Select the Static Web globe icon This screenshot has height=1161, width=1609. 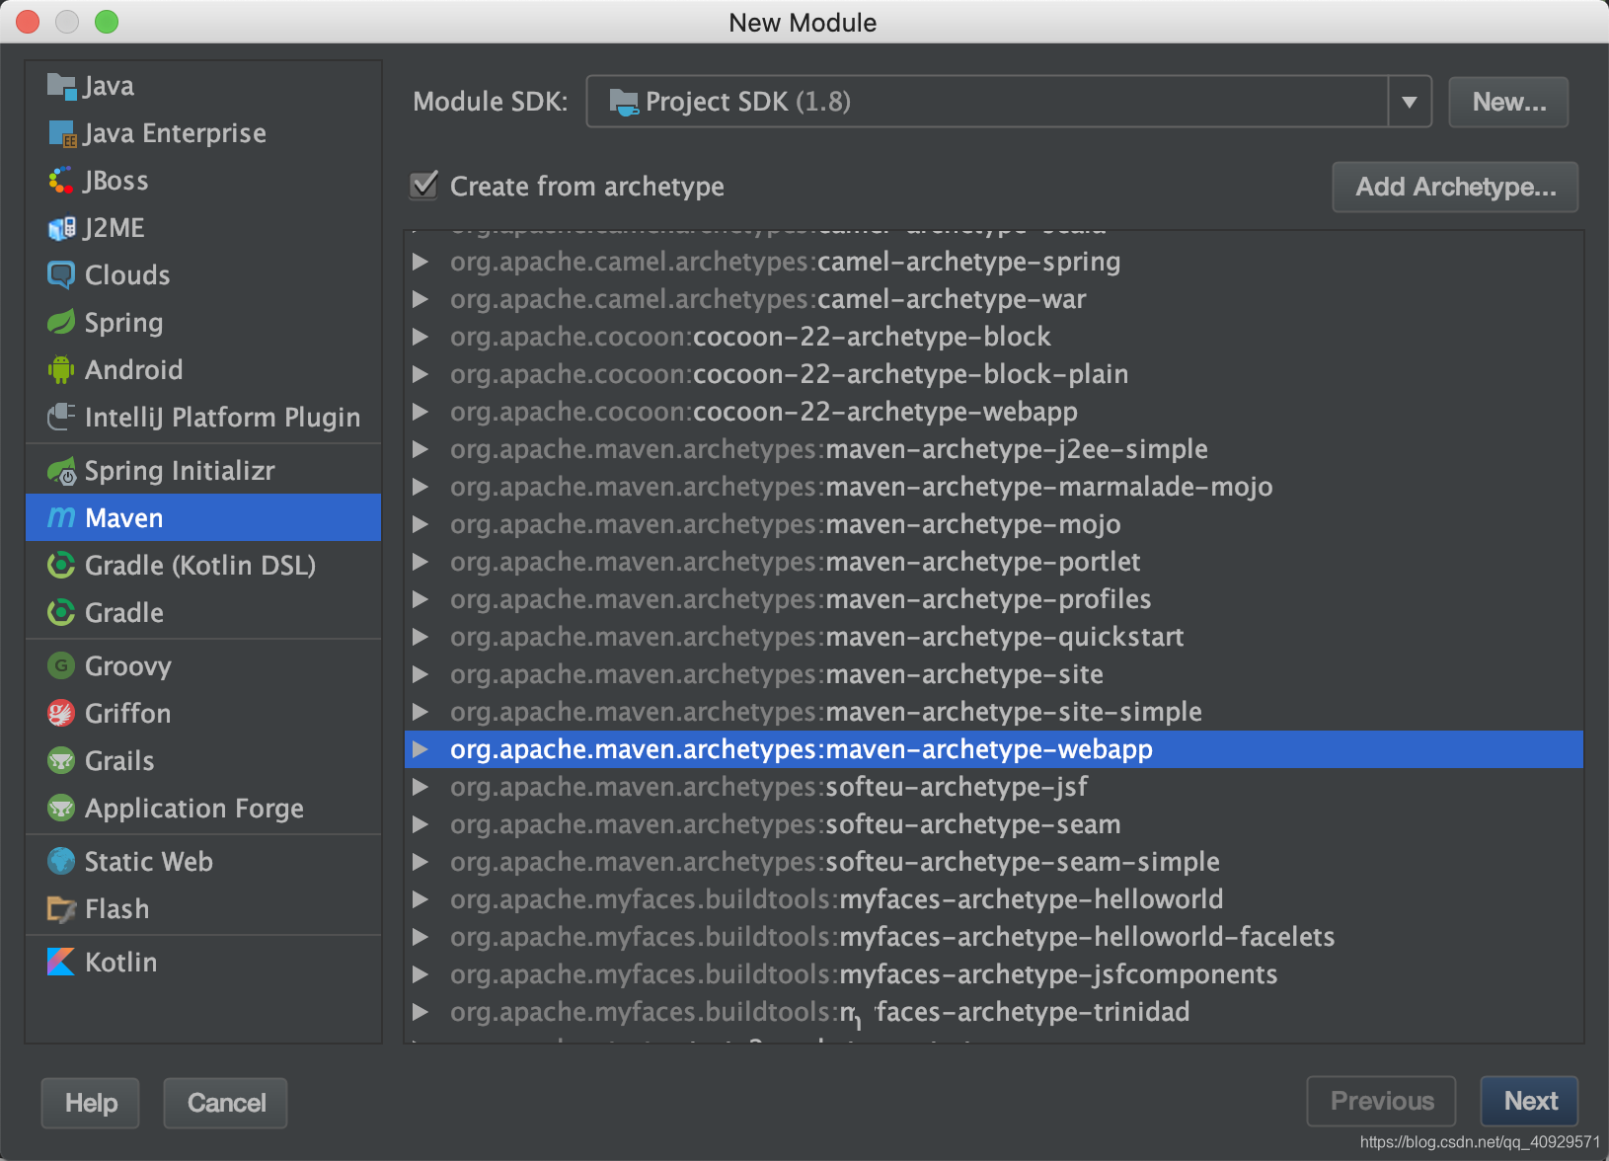pyautogui.click(x=61, y=861)
